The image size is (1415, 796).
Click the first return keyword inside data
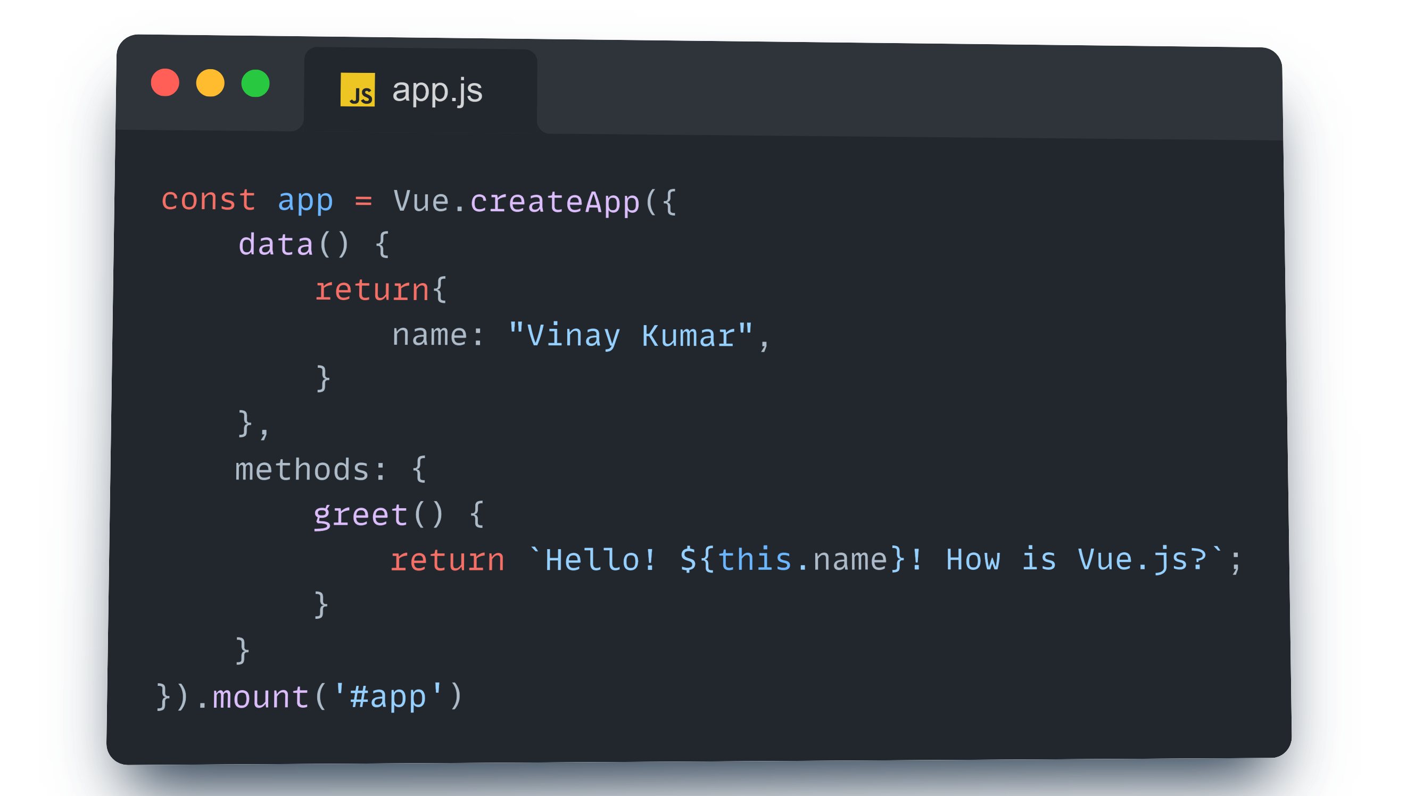point(372,290)
